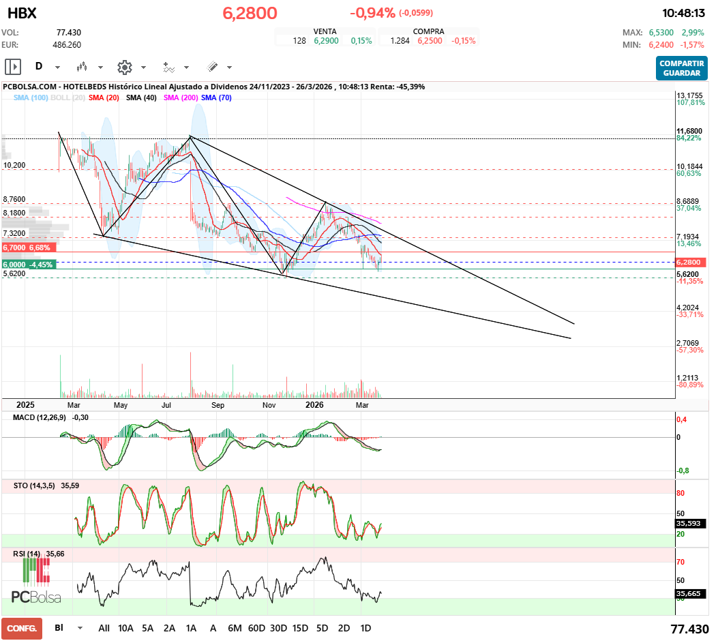The height and width of the screenshot is (643, 718).
Task: Expand the drawing tools dropdown arrow
Action: [x=229, y=68]
